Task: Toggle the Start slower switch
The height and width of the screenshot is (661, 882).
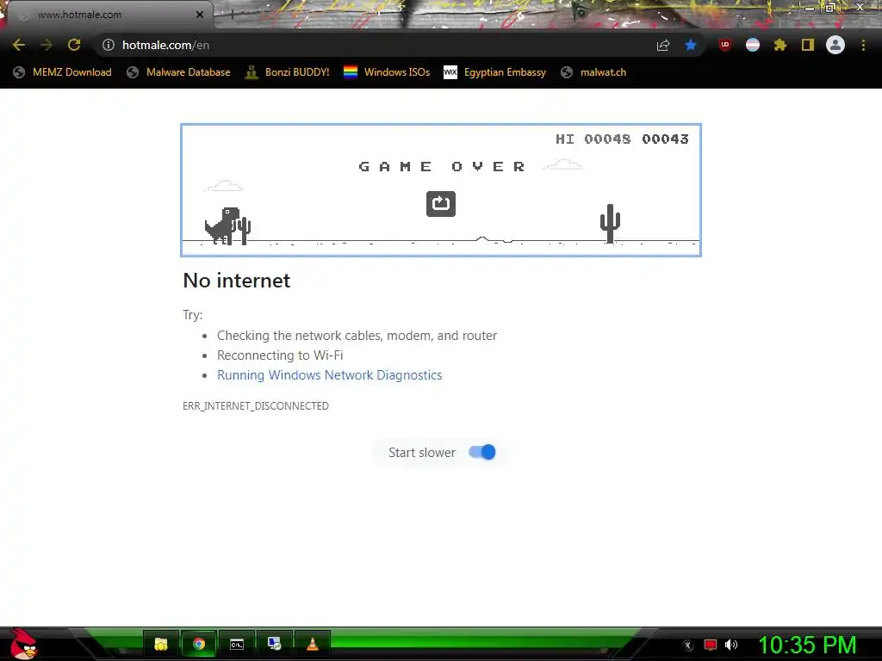Action: click(x=482, y=452)
